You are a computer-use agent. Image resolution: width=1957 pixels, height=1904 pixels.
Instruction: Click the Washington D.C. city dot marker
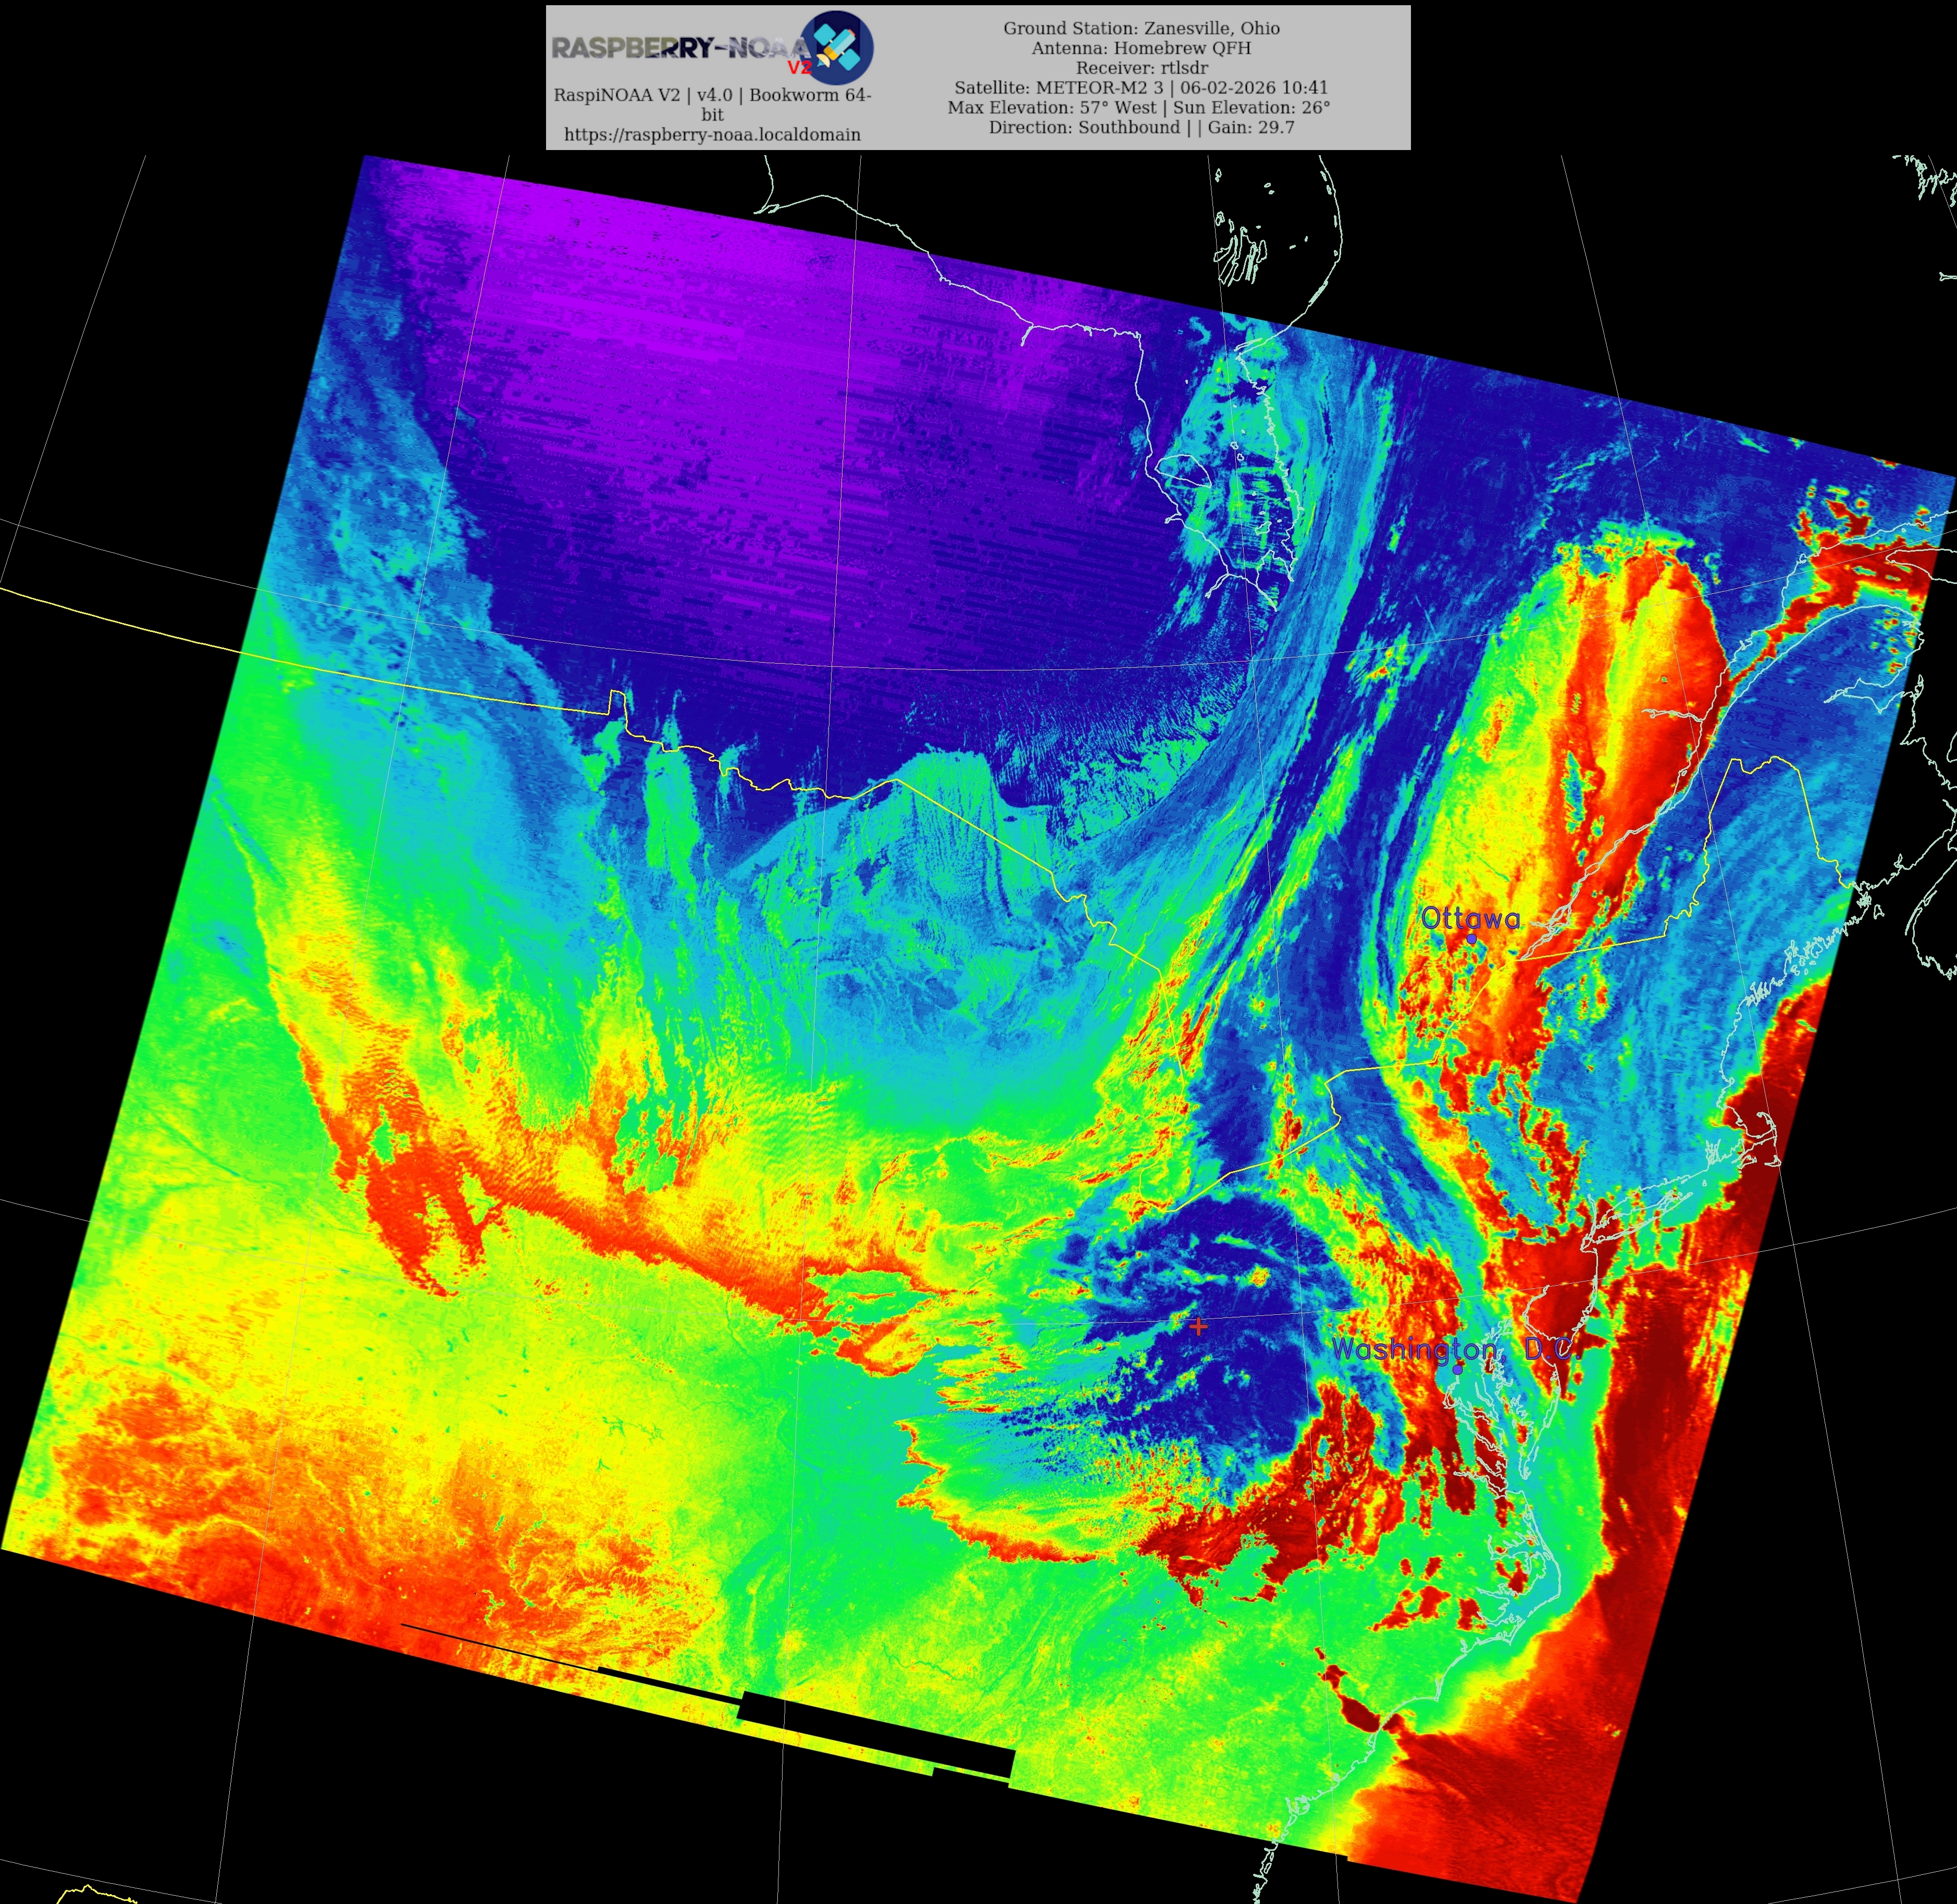point(1457,1369)
